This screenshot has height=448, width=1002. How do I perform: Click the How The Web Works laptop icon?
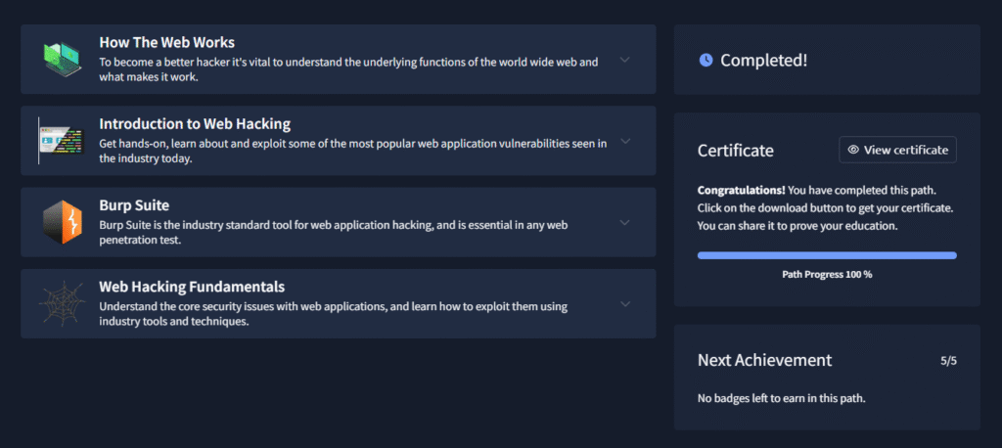pyautogui.click(x=63, y=59)
